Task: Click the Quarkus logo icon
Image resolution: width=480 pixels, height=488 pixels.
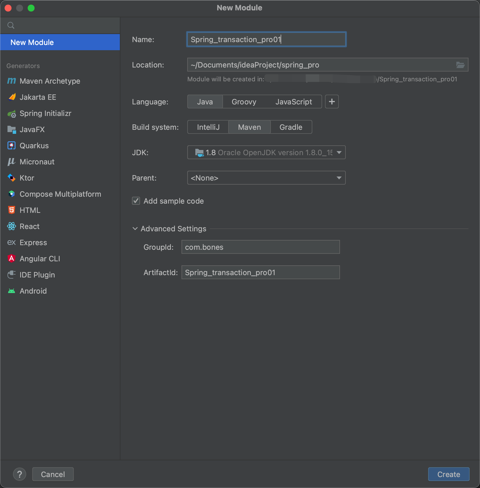Action: coord(12,146)
